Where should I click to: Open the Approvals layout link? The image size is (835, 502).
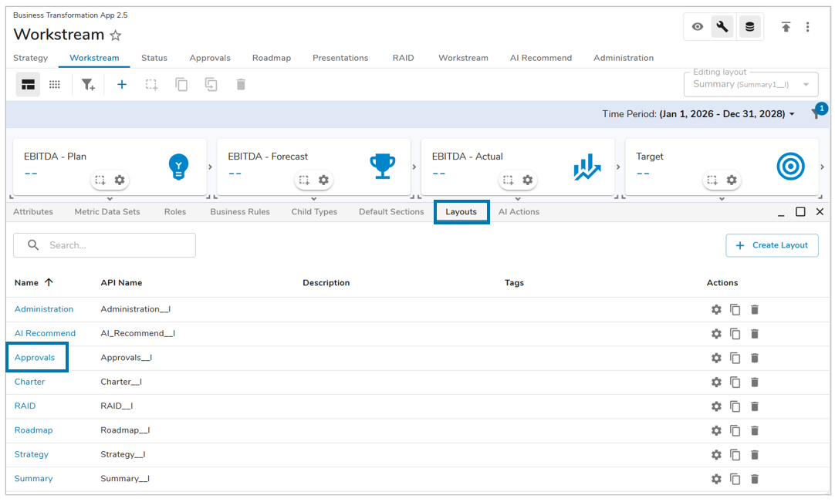(x=35, y=358)
